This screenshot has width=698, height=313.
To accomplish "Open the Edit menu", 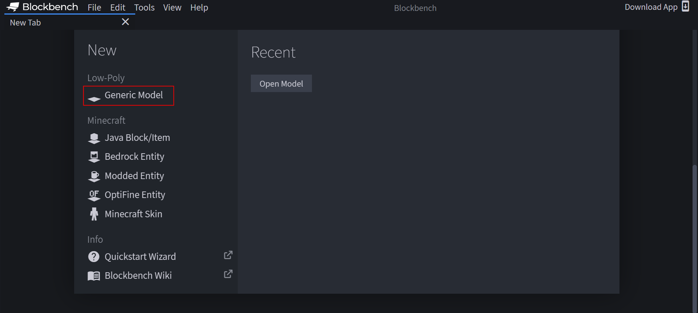I will (118, 7).
